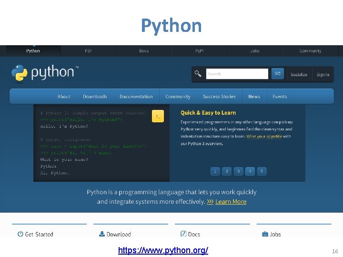Open the https://www.python.org/ hyperlink
This screenshot has height=257, width=343.
tap(163, 250)
